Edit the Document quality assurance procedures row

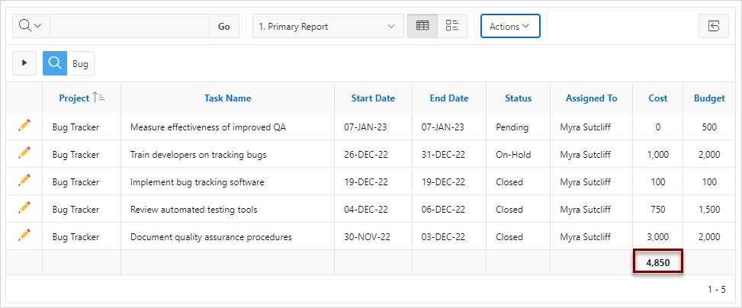tap(24, 236)
